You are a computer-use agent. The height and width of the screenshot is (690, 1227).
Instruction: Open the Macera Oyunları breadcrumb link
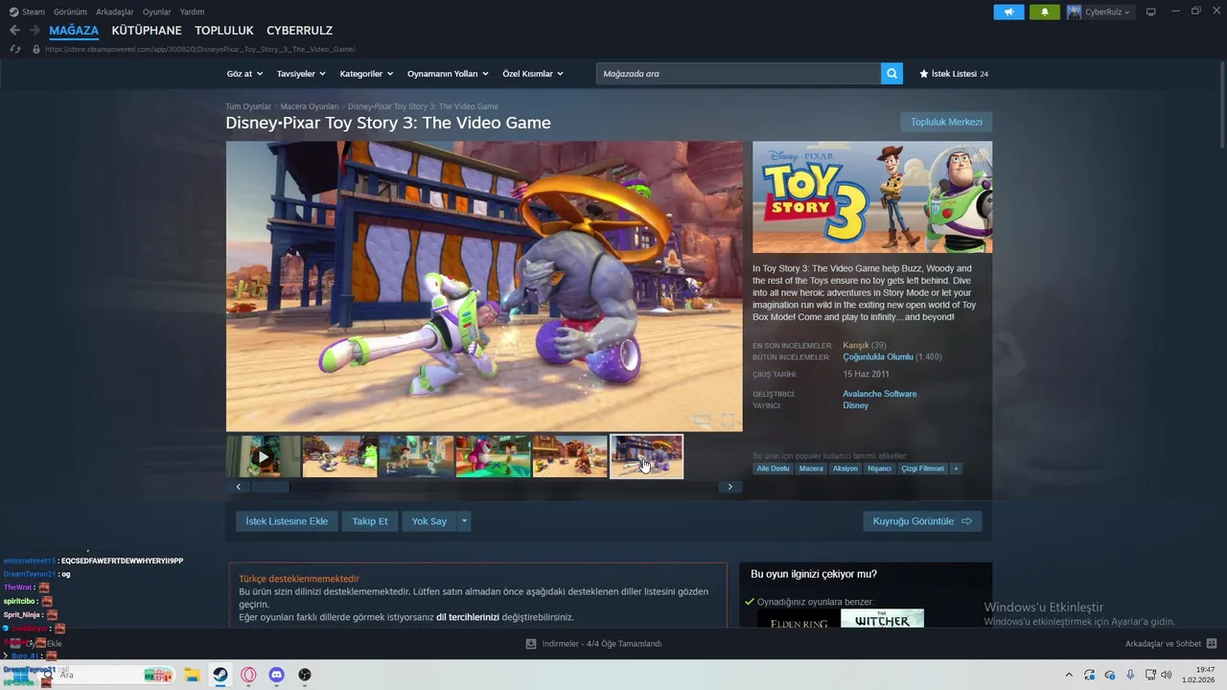pyautogui.click(x=310, y=106)
